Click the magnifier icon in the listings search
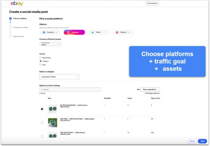Viewport: 210px width, 146px height. [42, 90]
